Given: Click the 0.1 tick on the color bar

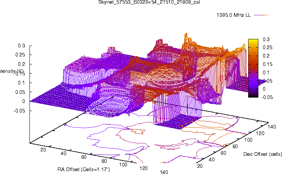Looking at the screenshot, I should pyautogui.click(x=266, y=72).
